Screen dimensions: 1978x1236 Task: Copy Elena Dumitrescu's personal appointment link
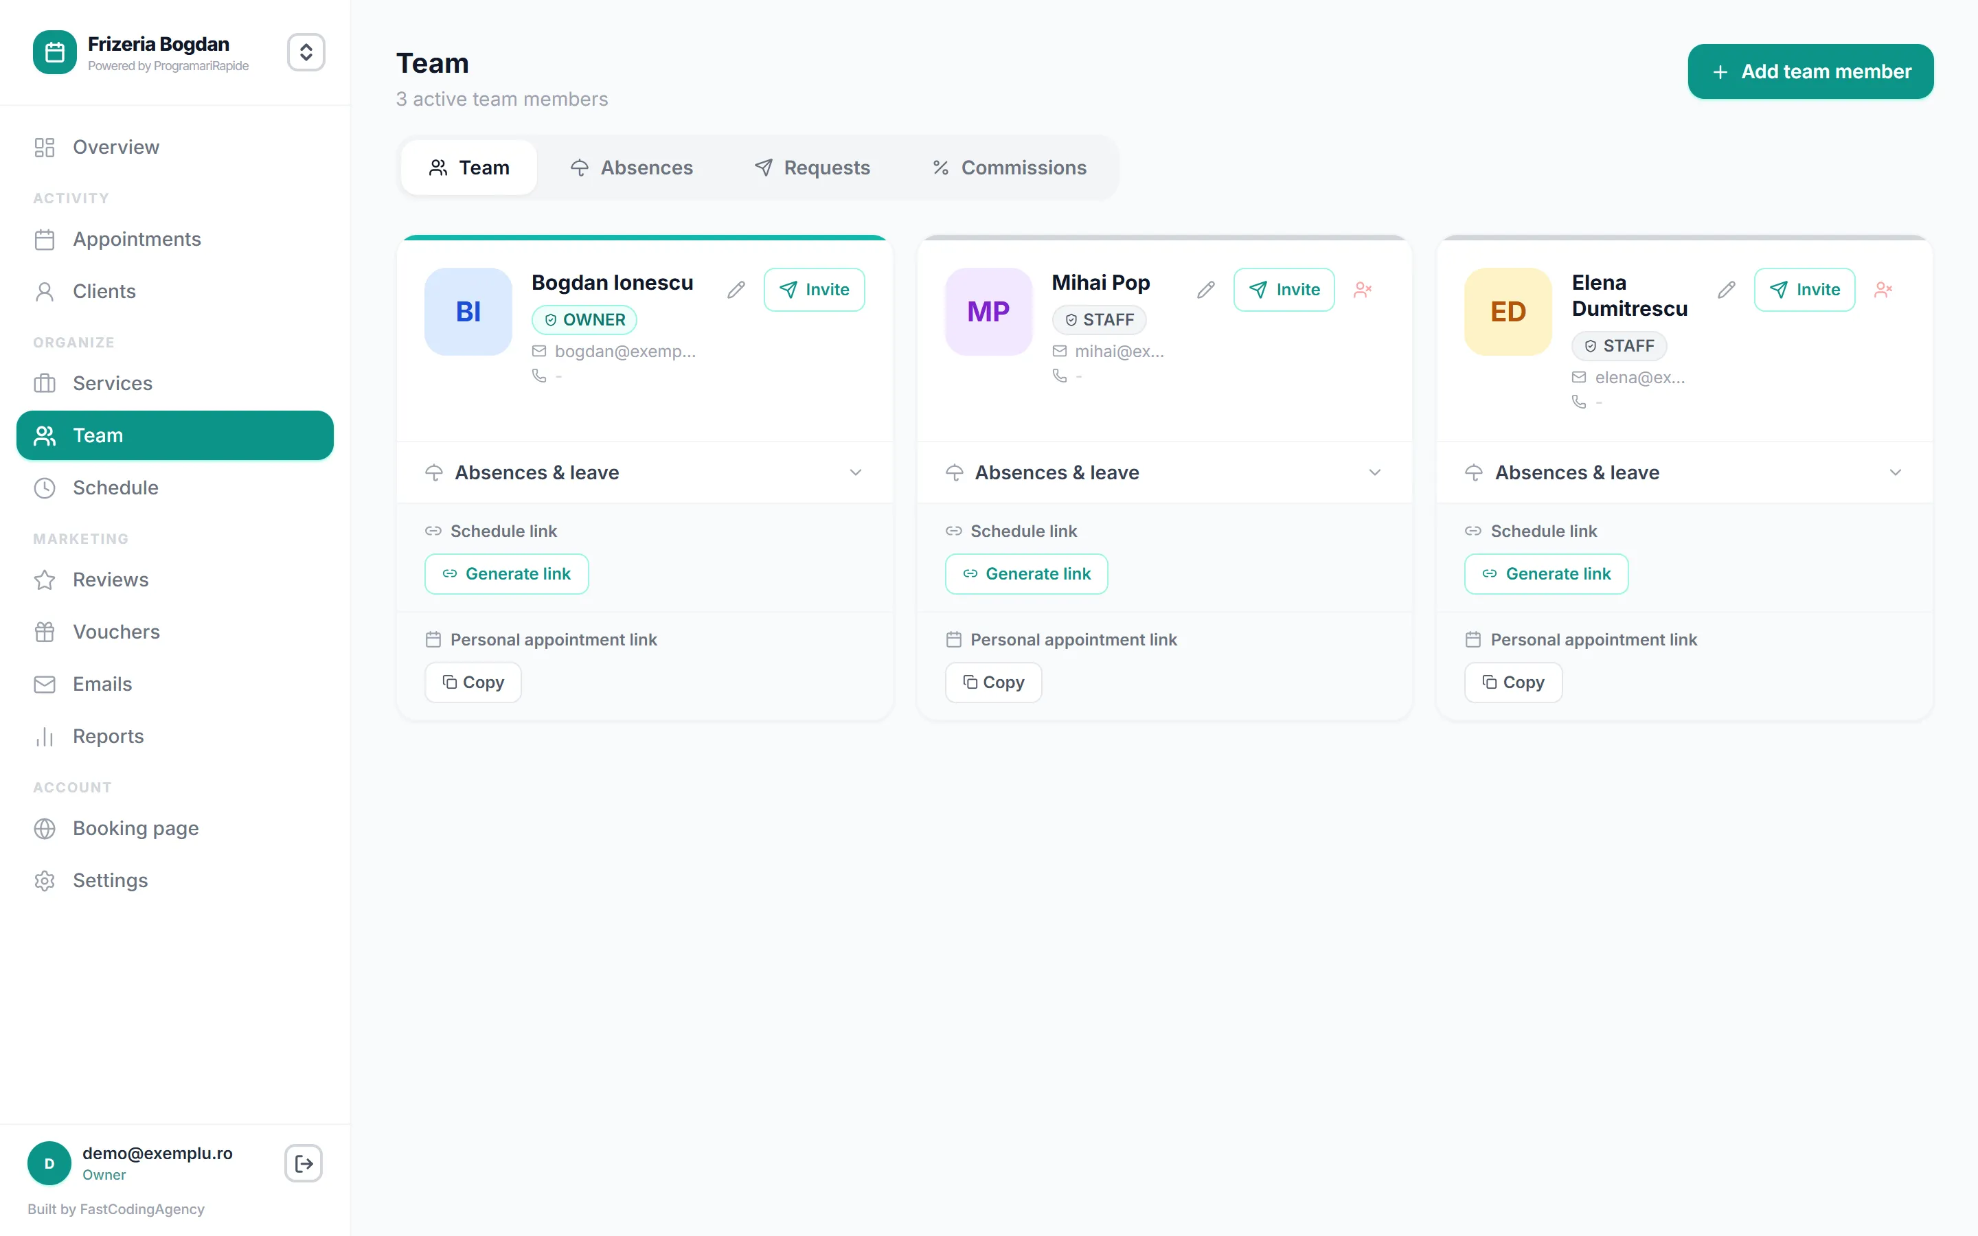pos(1514,683)
